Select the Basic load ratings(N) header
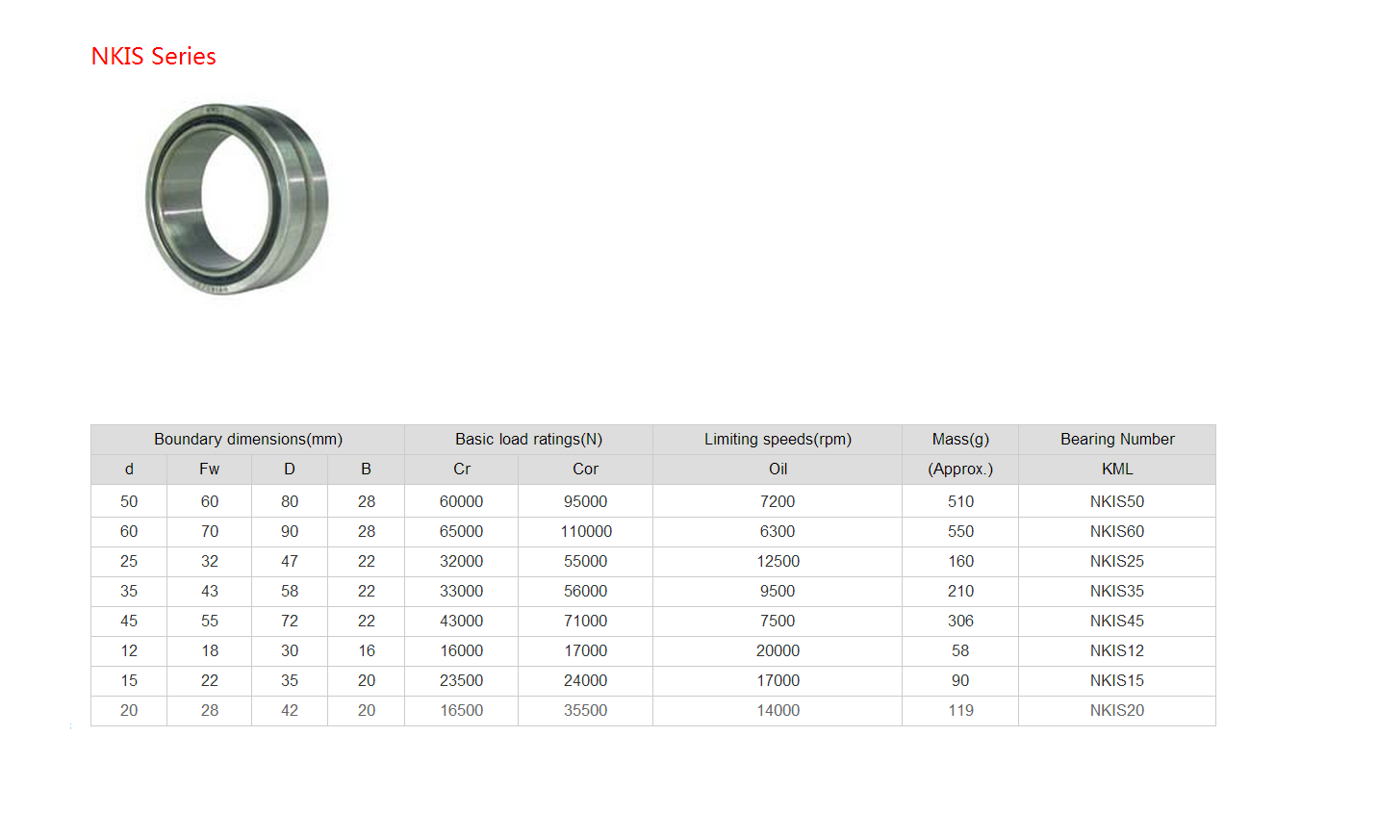Viewport: 1378px width, 813px height. pos(528,440)
